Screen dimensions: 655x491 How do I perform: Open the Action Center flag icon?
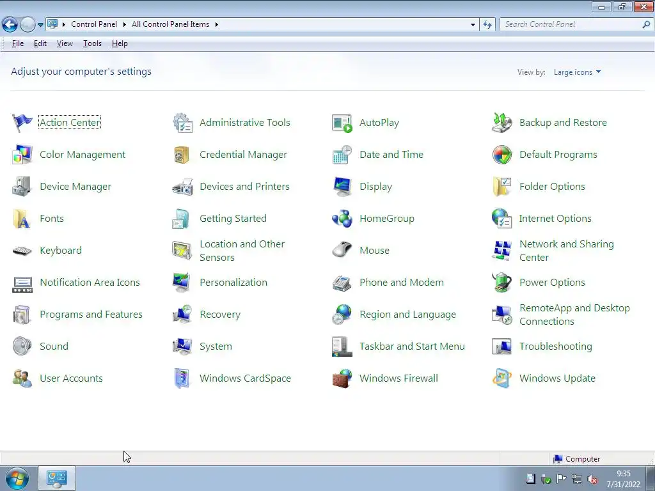22,123
